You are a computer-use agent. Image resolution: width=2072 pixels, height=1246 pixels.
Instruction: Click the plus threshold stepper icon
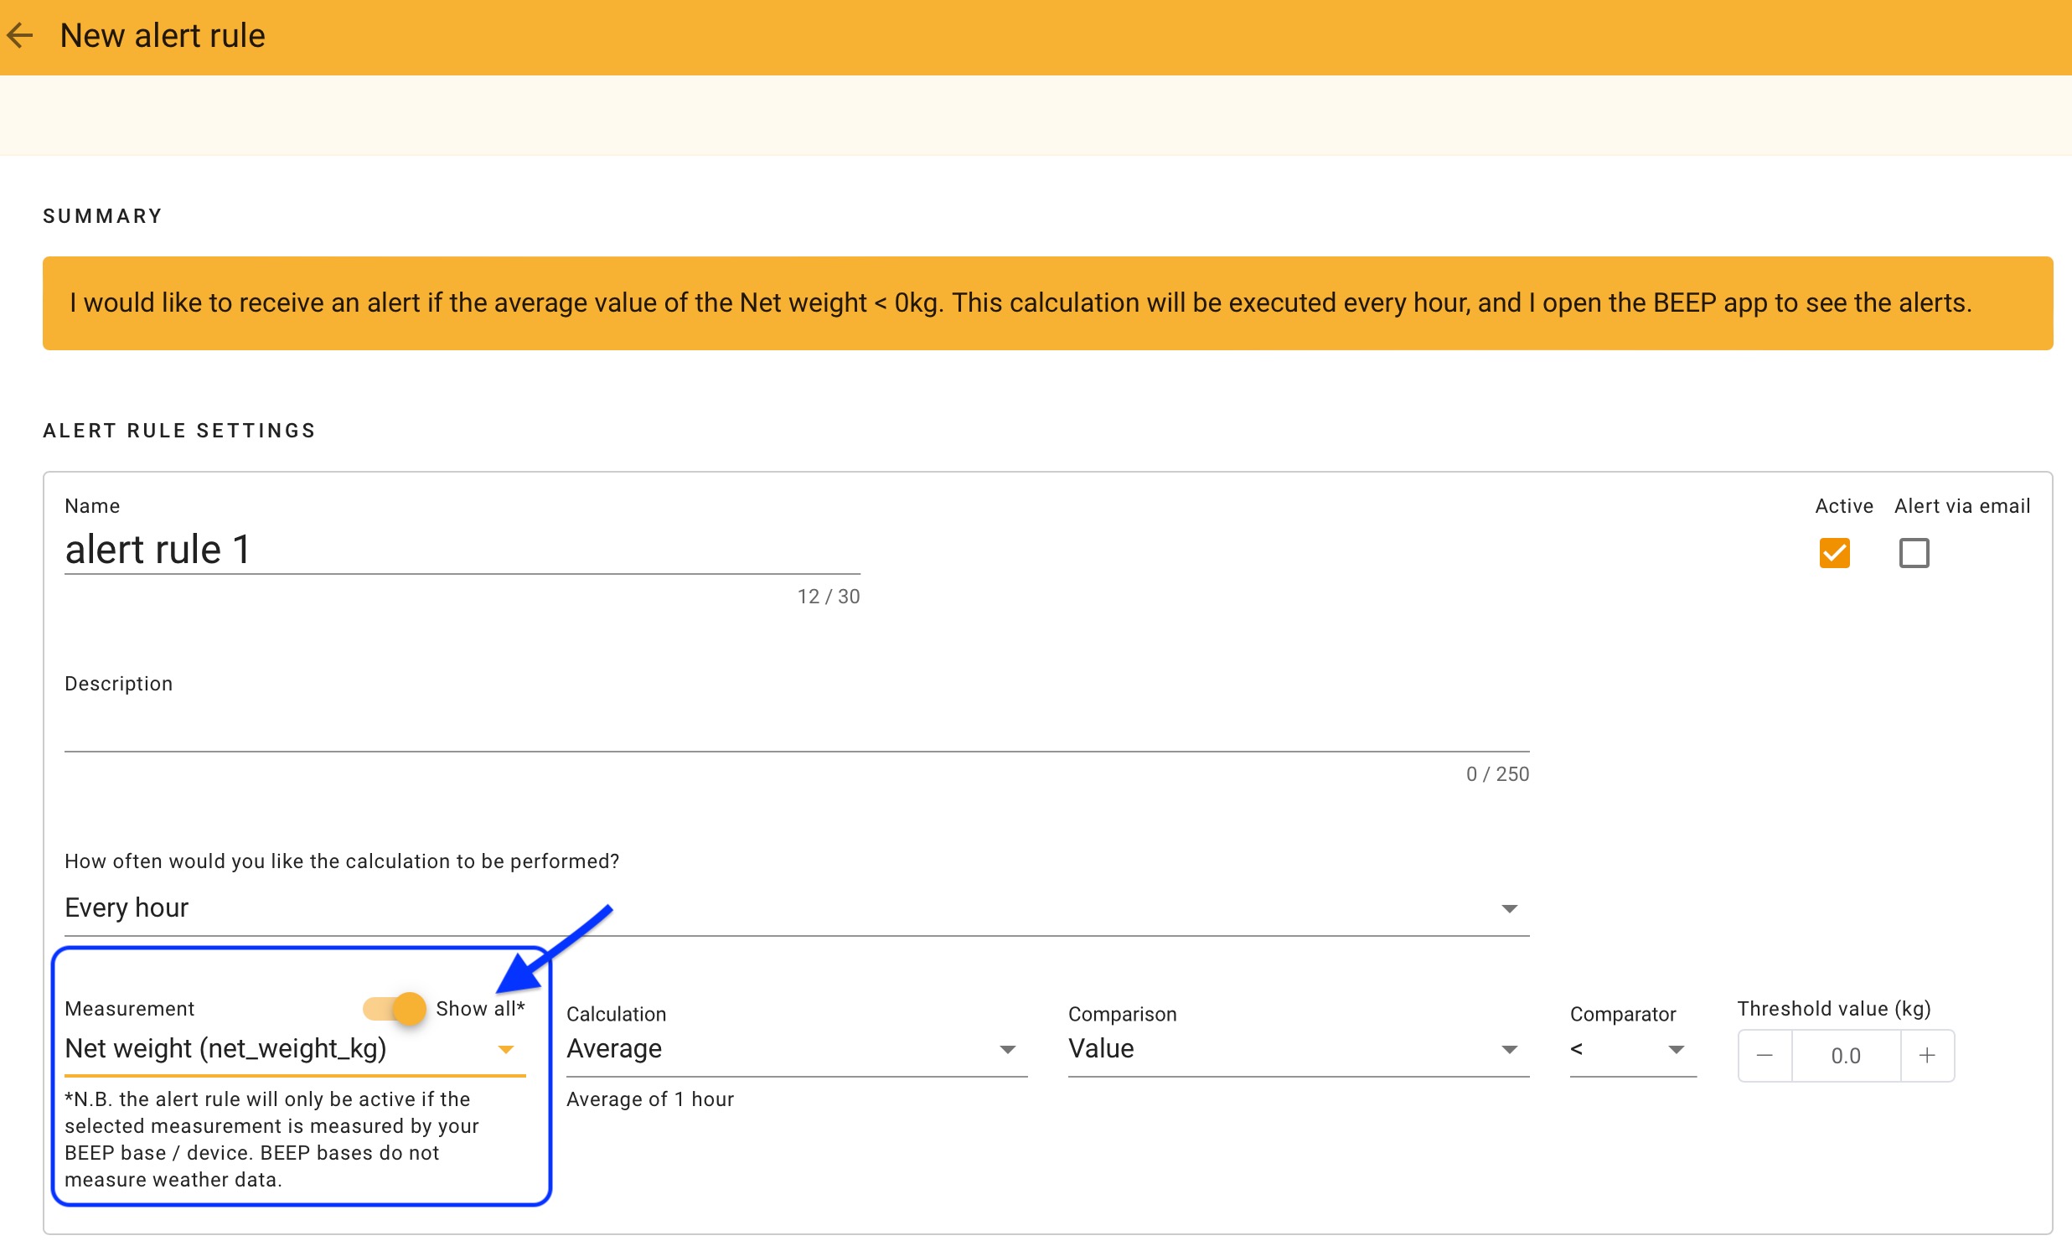[1927, 1056]
